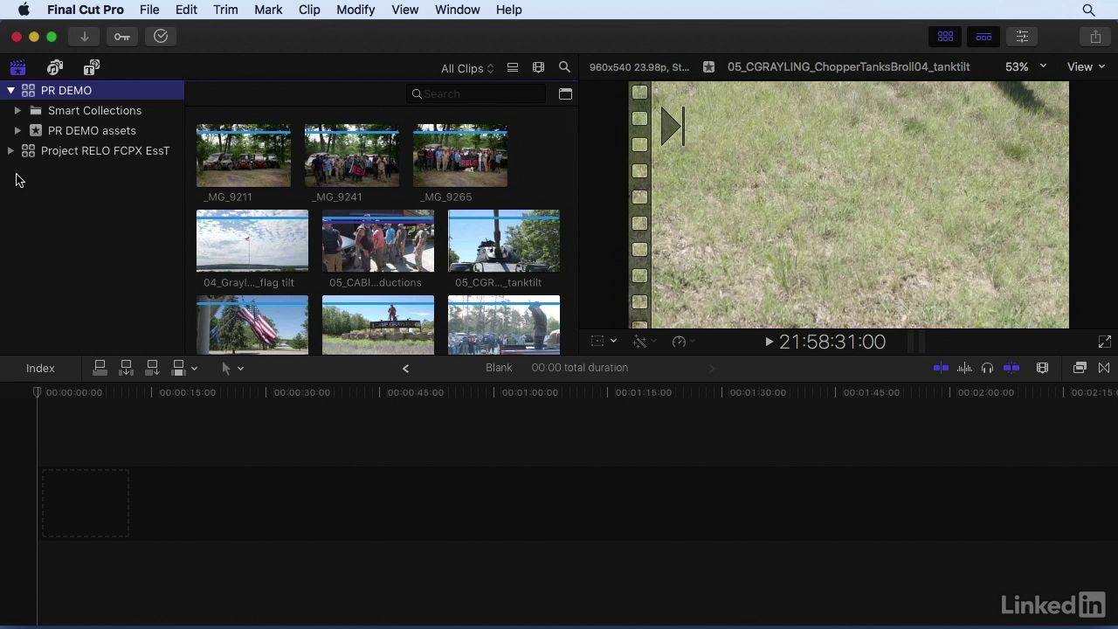Open the keyword editor key icon
This screenshot has height=629, width=1118.
(x=122, y=37)
